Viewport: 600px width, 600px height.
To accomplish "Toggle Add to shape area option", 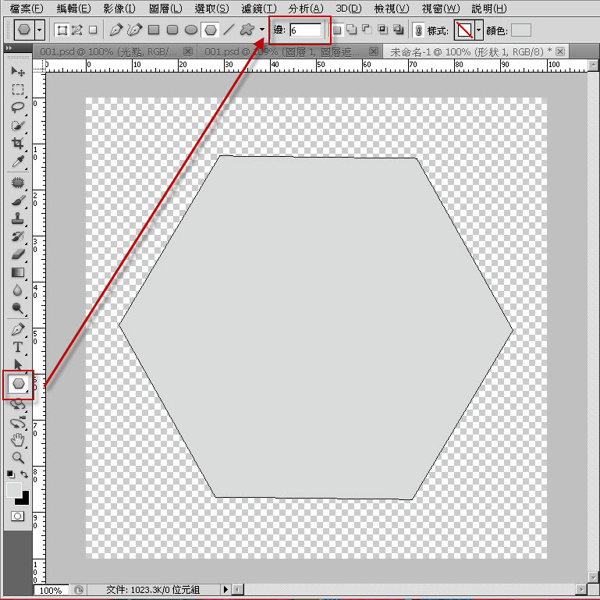I will coord(352,30).
